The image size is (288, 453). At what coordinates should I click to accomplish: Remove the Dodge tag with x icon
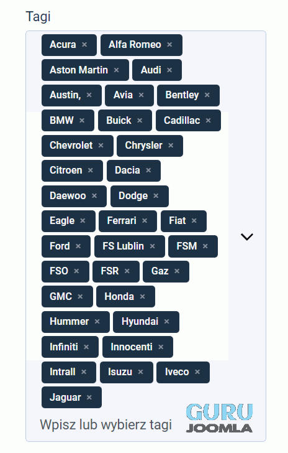(x=156, y=195)
